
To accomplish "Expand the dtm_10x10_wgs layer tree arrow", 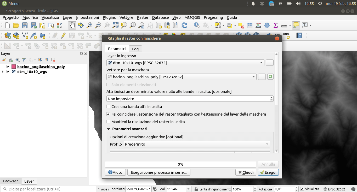I will click(x=3, y=72).
